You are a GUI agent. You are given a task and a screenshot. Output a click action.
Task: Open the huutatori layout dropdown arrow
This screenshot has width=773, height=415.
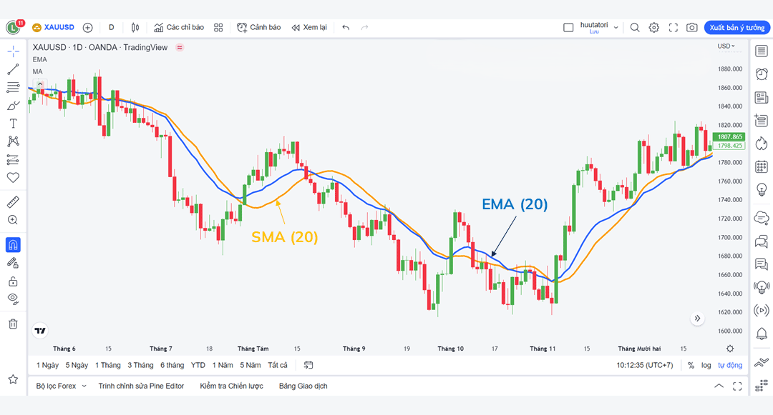[616, 28]
